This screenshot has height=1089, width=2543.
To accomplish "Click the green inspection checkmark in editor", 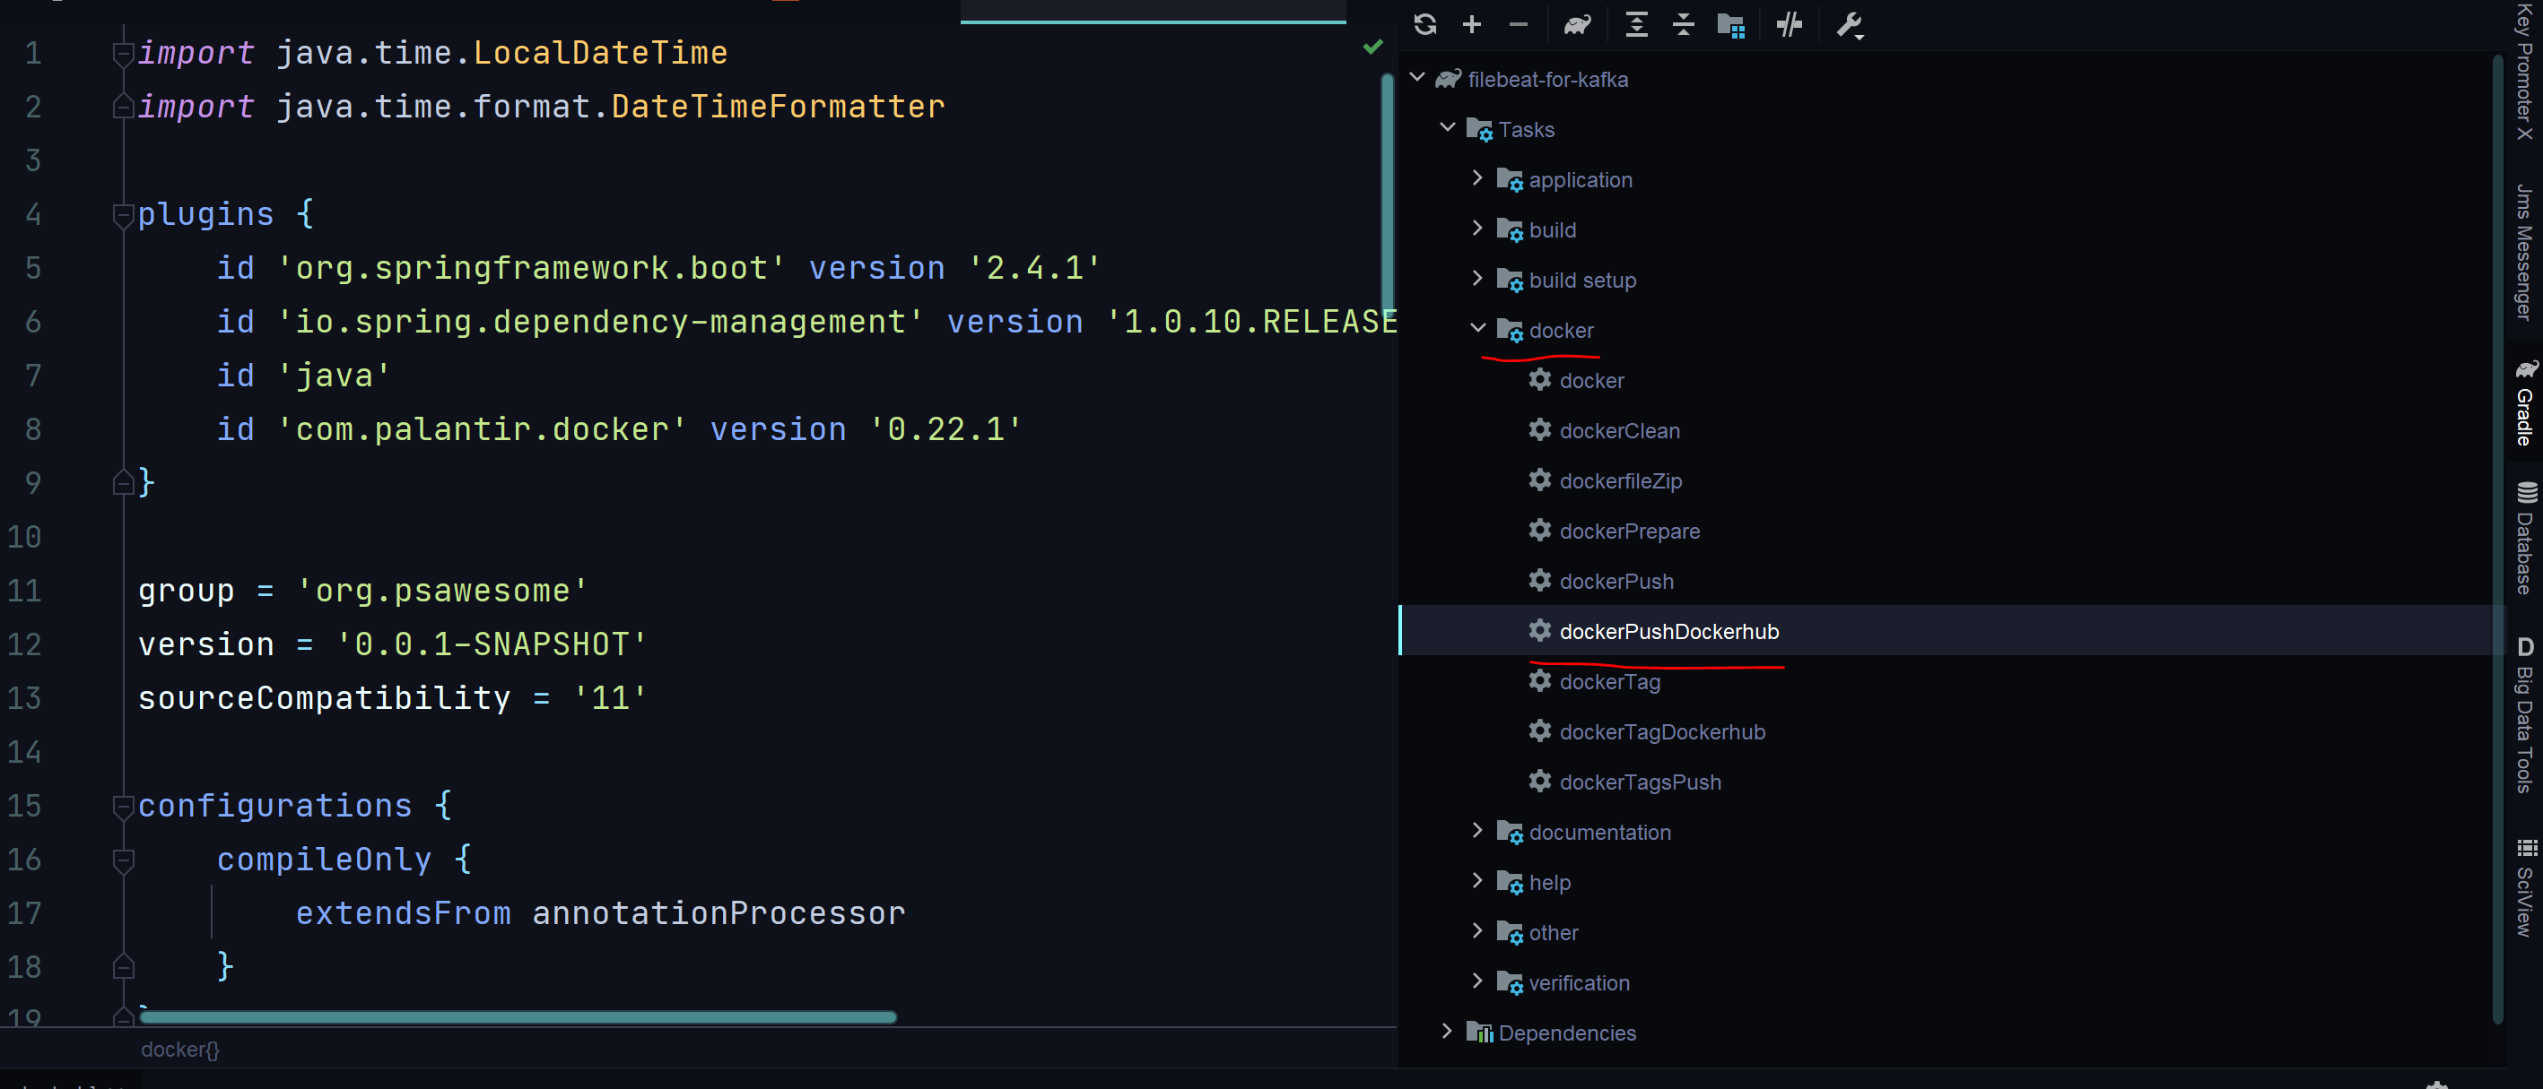I will coord(1372,47).
